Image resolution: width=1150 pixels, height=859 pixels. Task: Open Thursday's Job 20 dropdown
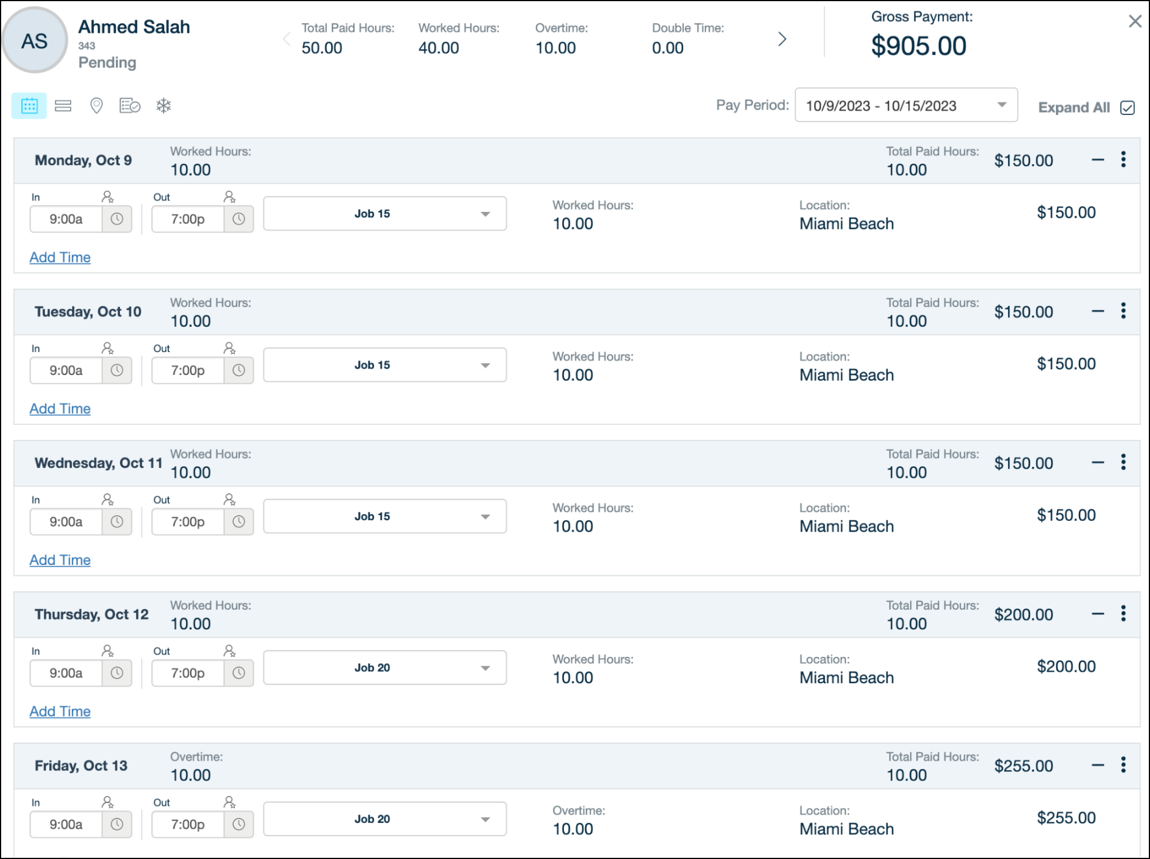tap(385, 668)
